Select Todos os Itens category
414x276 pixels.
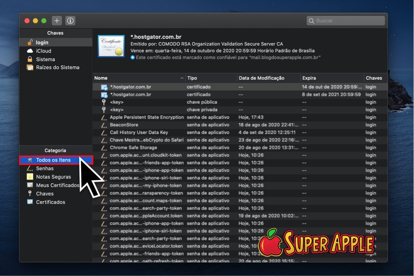tap(53, 160)
